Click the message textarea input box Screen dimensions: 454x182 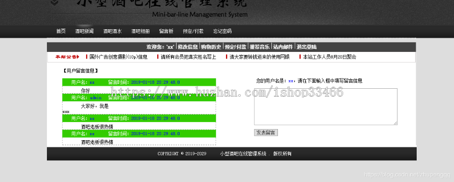(326, 107)
